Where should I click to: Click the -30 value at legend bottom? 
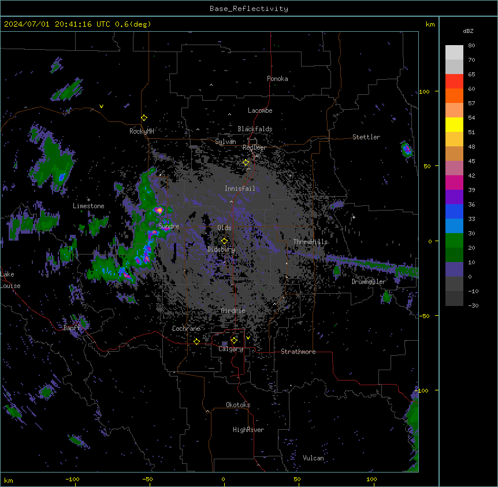(473, 305)
